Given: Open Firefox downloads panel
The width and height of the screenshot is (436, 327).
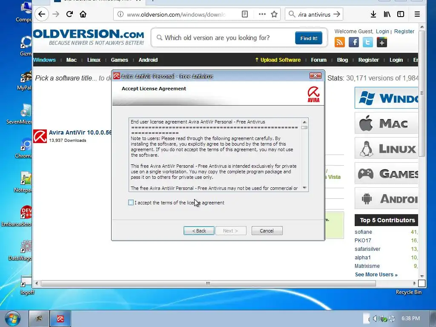Looking at the screenshot, I should coord(373,14).
